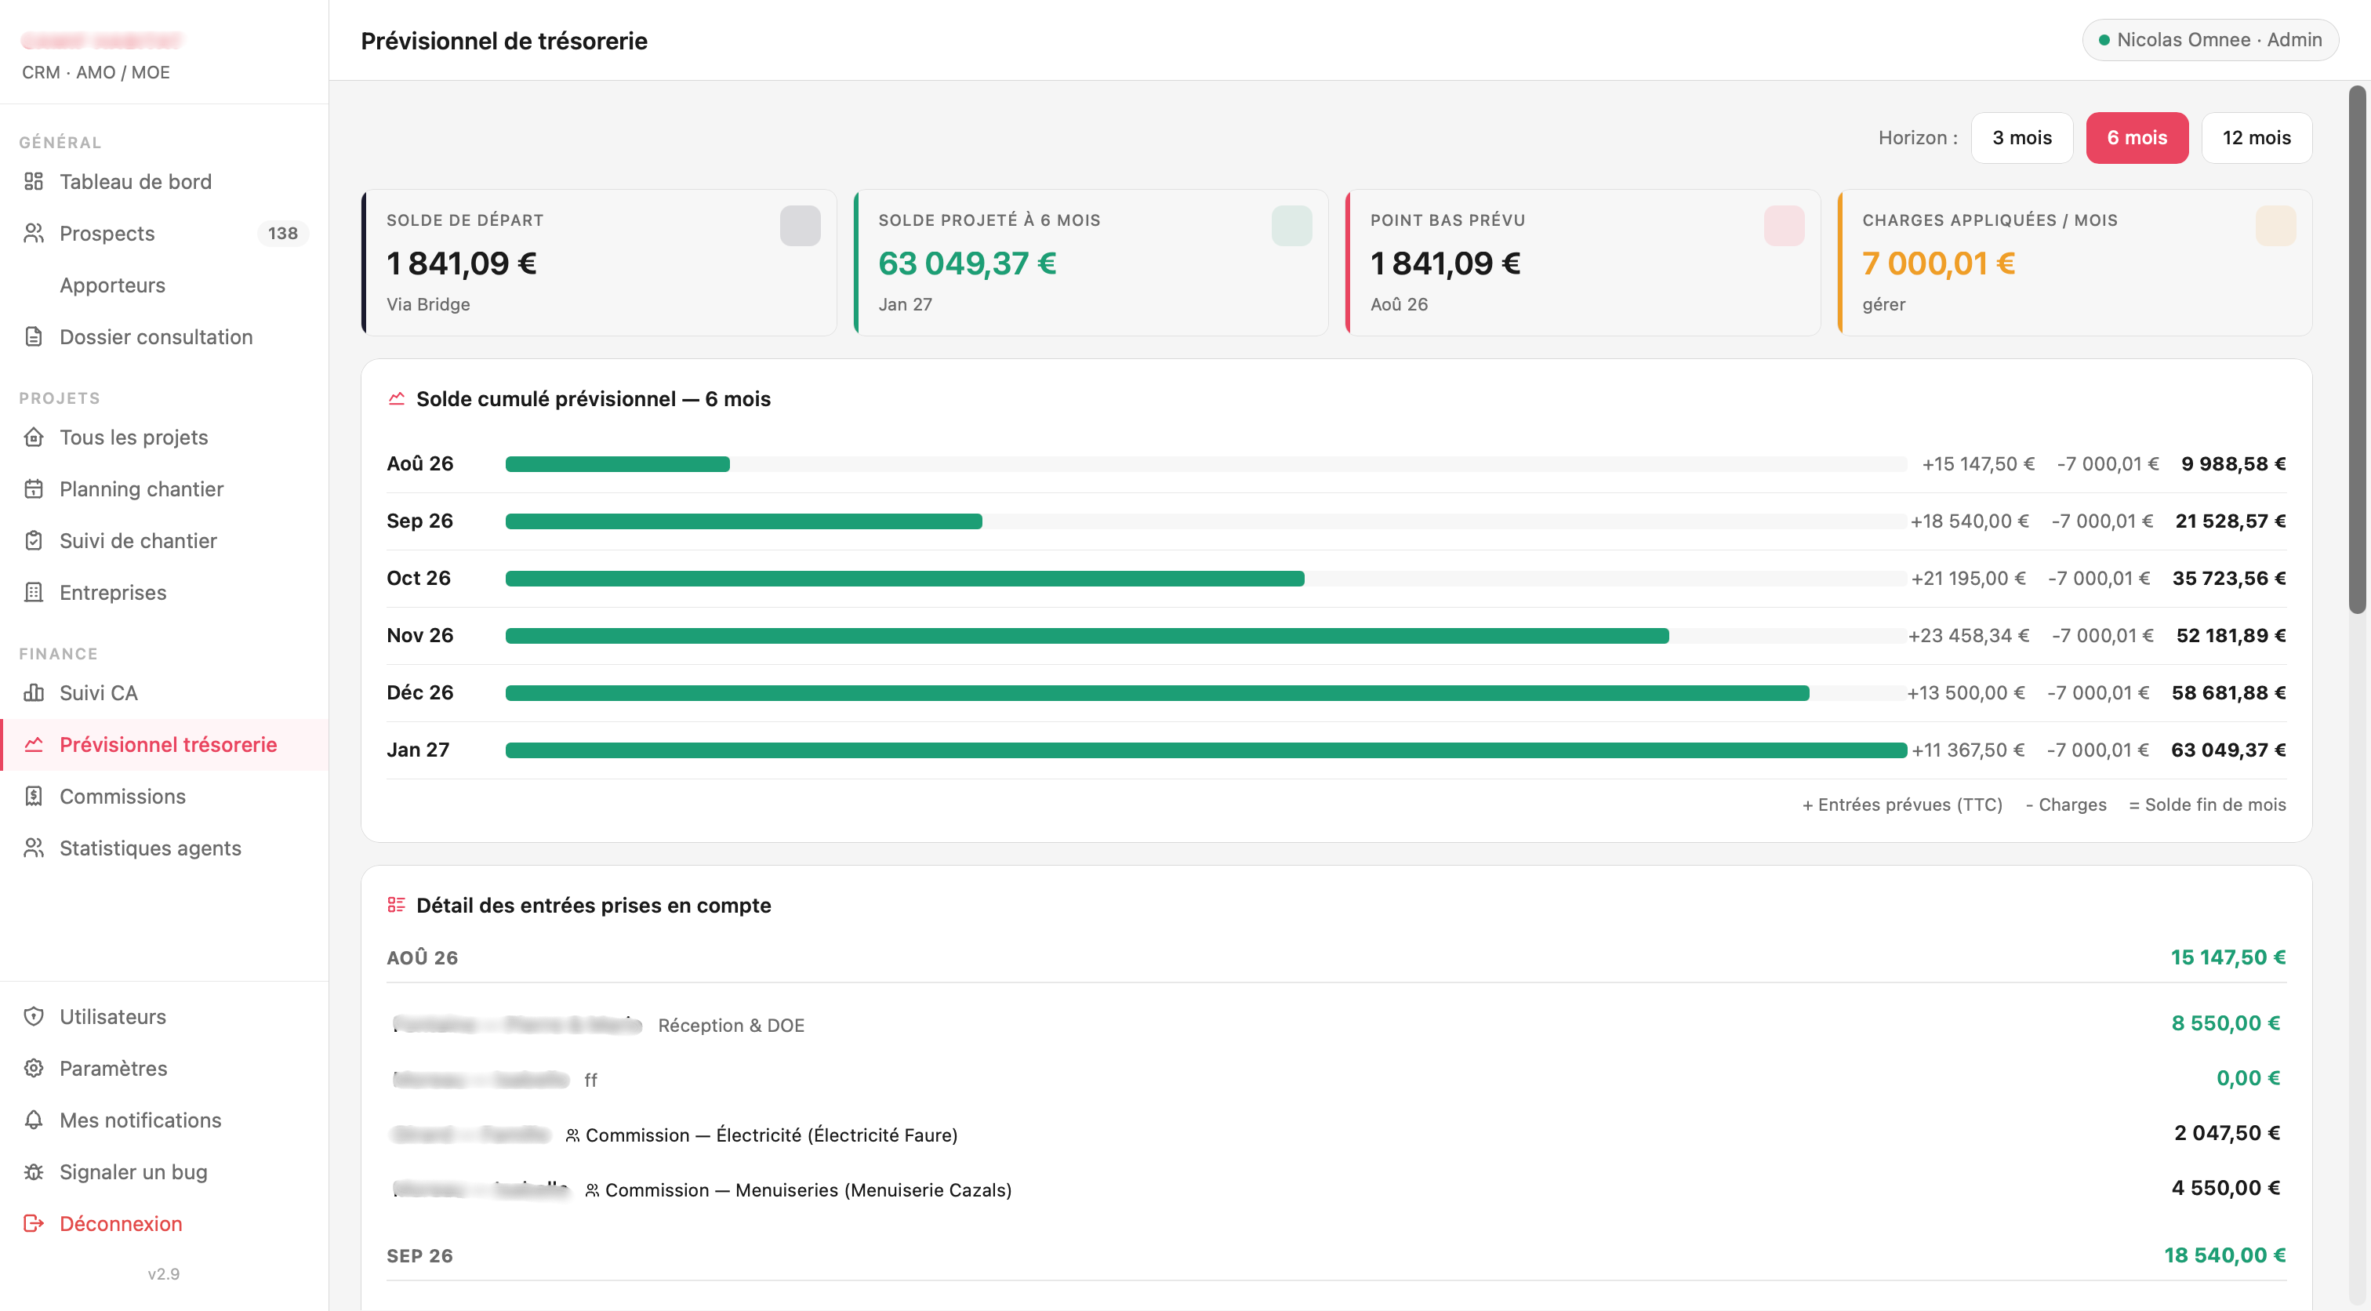Click the Aoû 26 progress bar
The image size is (2371, 1311).
click(1206, 464)
